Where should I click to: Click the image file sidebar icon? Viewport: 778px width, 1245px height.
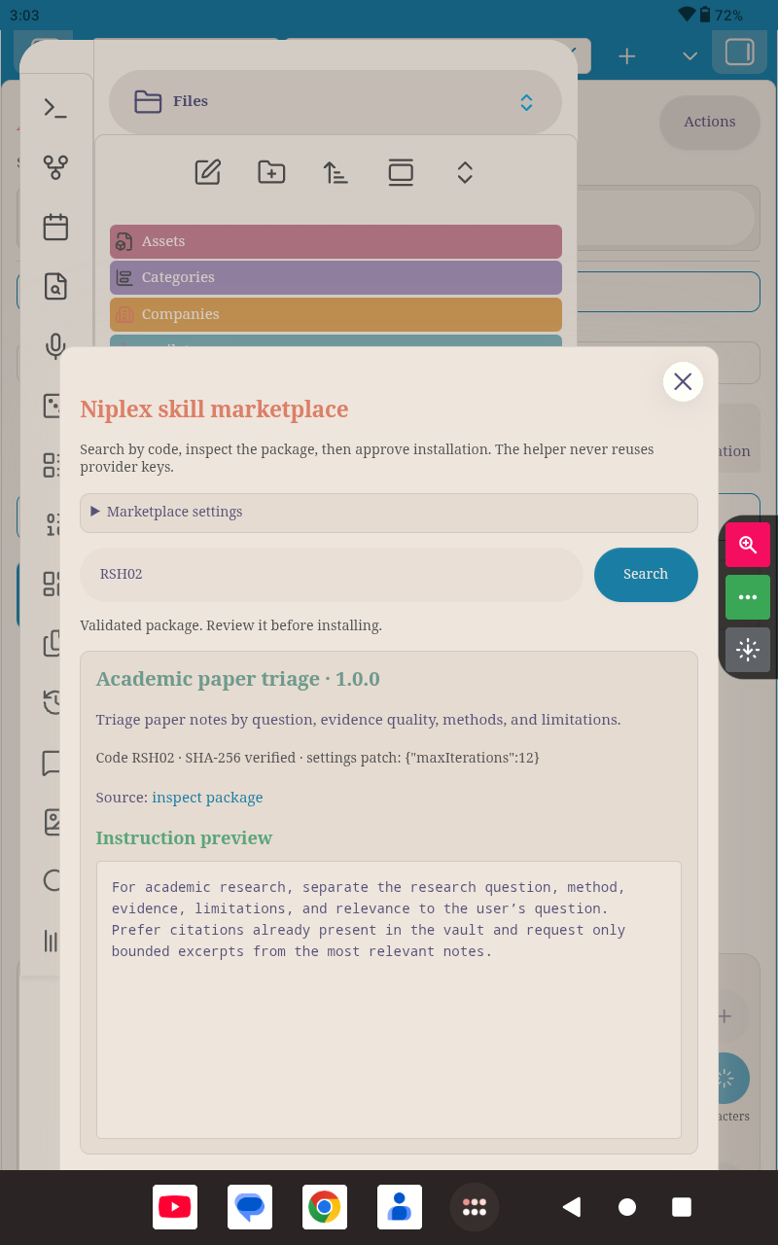(53, 822)
